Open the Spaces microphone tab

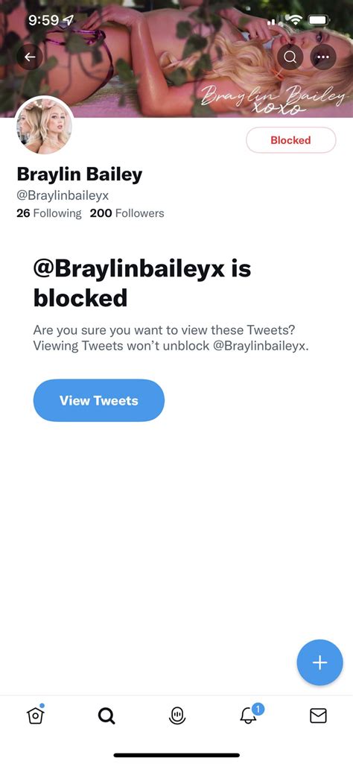click(x=177, y=716)
